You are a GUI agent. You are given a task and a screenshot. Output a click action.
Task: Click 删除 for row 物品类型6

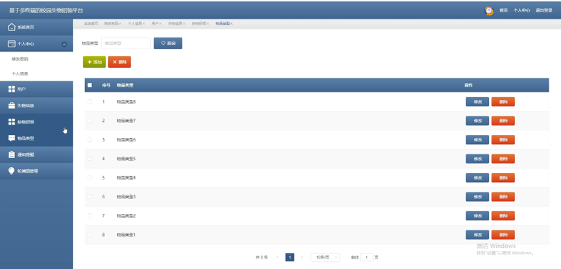pos(503,140)
